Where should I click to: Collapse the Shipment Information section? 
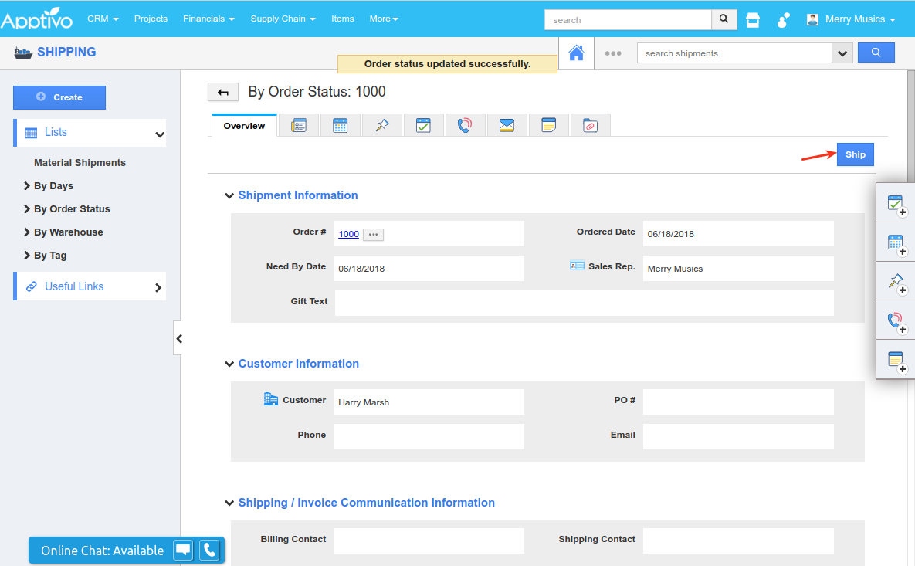point(229,196)
